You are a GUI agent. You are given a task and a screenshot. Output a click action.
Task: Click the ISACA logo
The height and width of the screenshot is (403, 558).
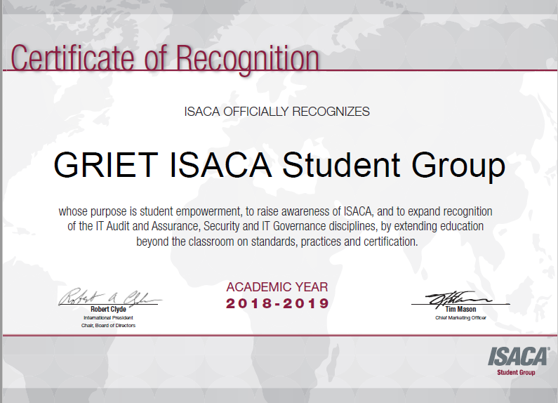(519, 357)
